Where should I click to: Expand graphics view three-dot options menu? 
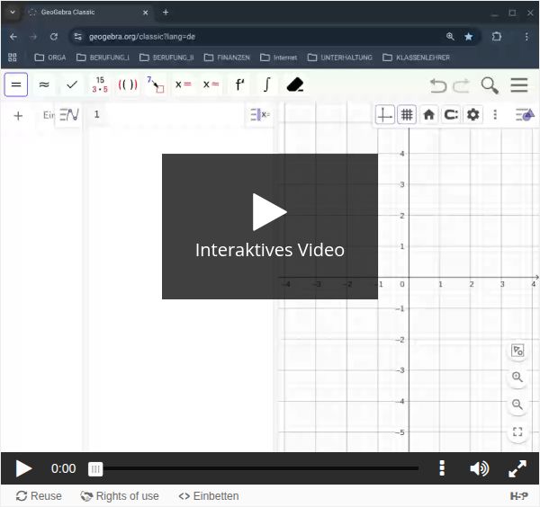[495, 115]
